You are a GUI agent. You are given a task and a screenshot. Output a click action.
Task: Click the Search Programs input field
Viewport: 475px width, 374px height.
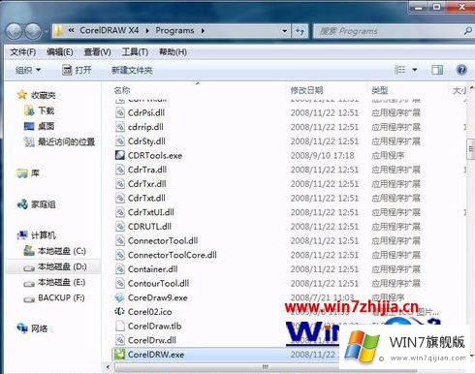point(388,31)
